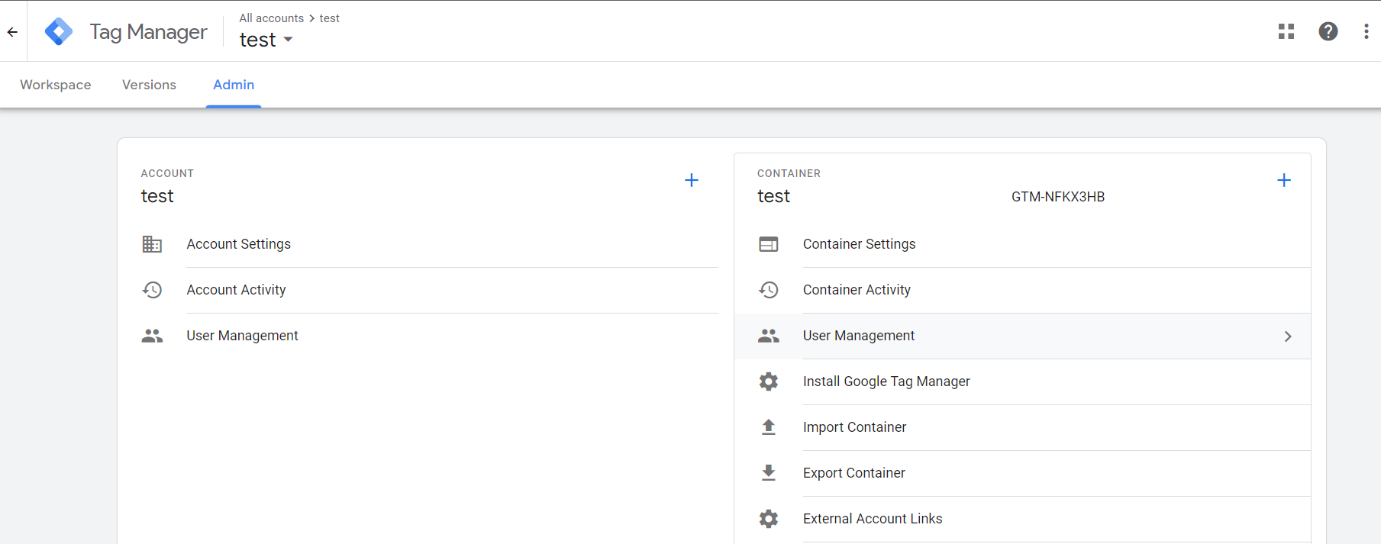
Task: Click the Tag Manager diamond logo
Action: pyautogui.click(x=59, y=31)
